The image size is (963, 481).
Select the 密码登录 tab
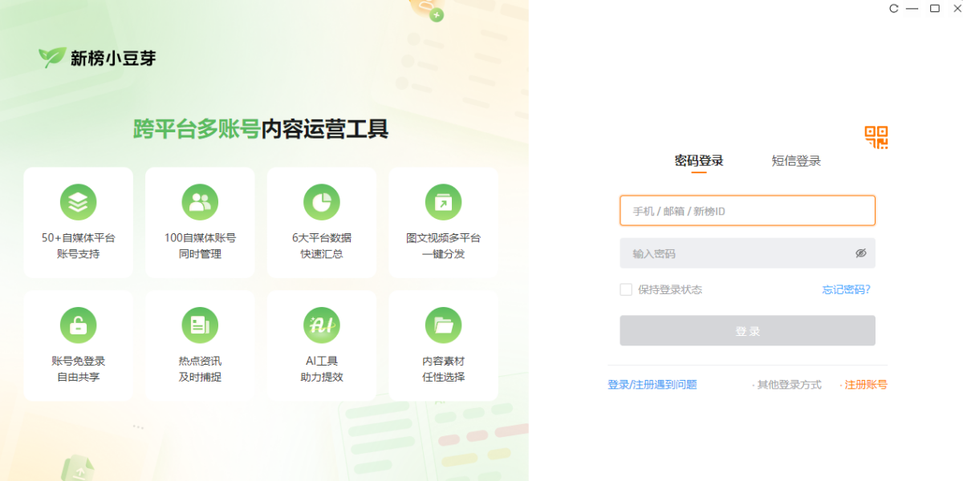tap(697, 160)
